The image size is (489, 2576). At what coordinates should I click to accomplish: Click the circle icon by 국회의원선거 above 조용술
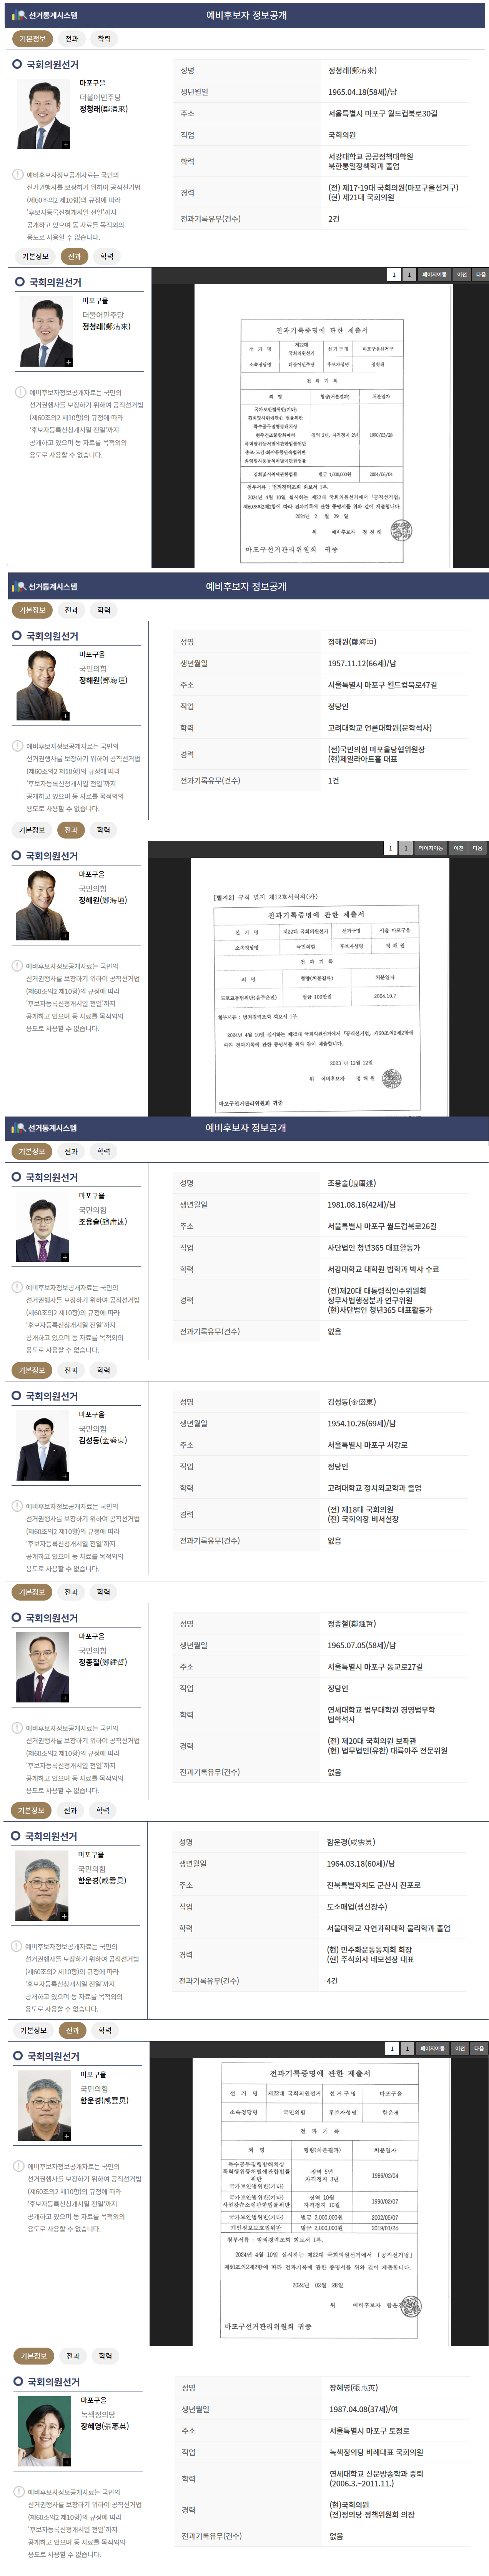pyautogui.click(x=17, y=1177)
